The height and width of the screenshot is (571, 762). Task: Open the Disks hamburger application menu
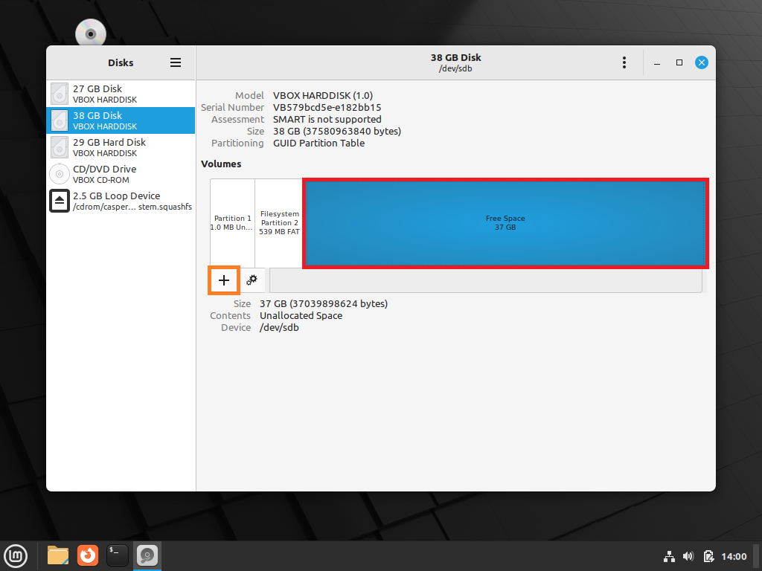[x=176, y=62]
